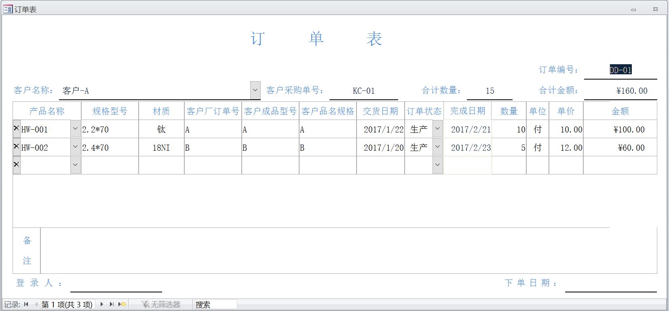Click the form icon beside the 订单表 title
This screenshot has width=669, height=311.
click(x=8, y=9)
